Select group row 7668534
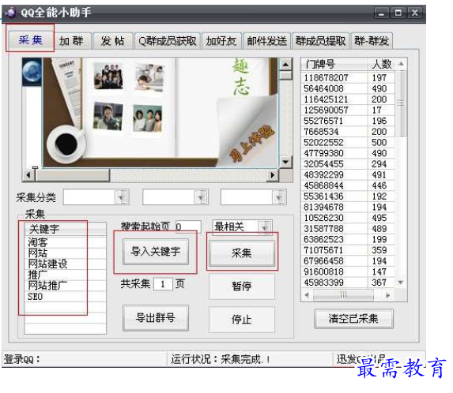 348,132
